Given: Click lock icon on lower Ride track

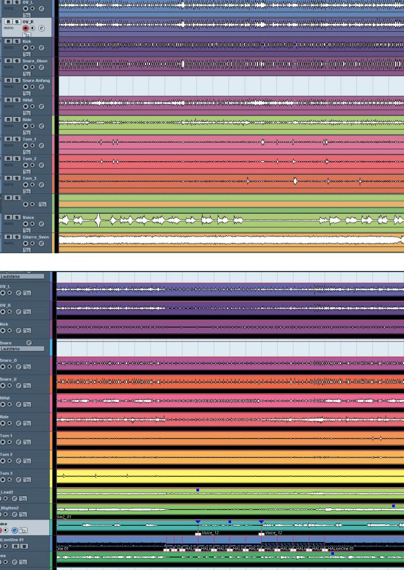Looking at the screenshot, I should (27, 423).
